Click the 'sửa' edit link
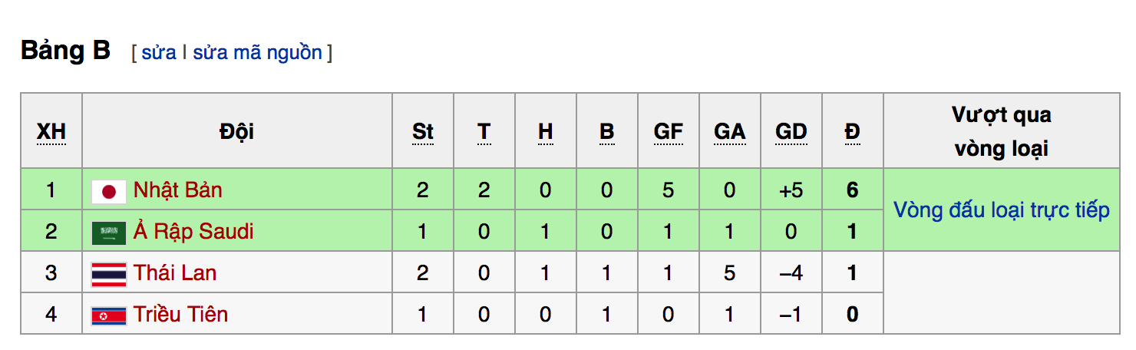The image size is (1136, 350). (x=159, y=53)
